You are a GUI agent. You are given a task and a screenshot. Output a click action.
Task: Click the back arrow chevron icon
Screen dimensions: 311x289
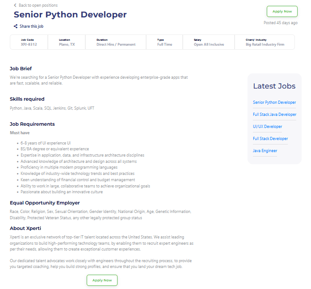[x=15, y=5]
